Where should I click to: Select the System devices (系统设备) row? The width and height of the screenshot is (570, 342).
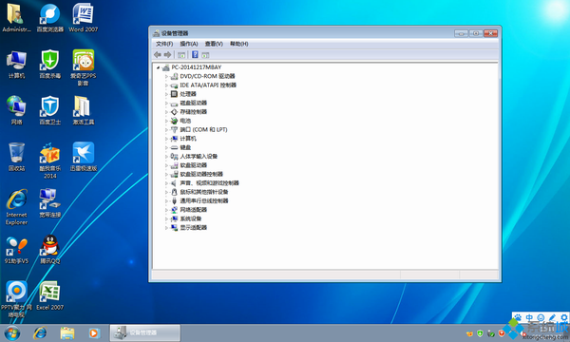click(191, 218)
